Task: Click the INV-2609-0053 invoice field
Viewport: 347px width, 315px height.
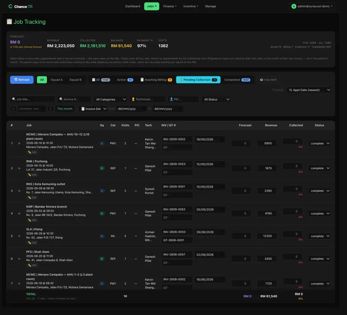Action: coord(177,164)
